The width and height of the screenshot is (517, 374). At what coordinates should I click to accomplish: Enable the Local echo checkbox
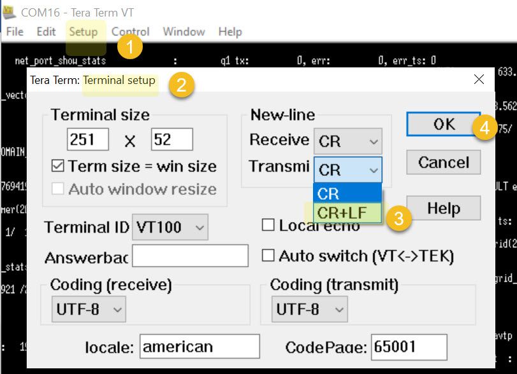coord(268,225)
